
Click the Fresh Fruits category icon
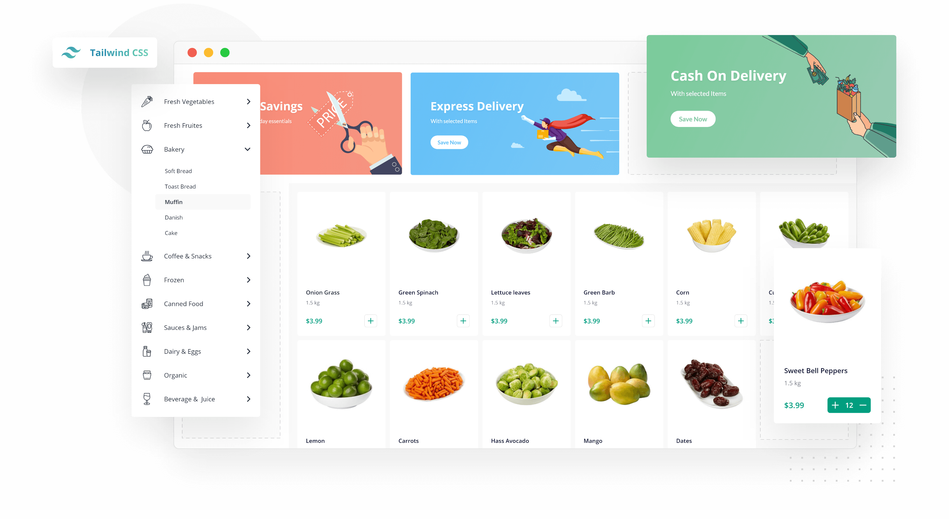click(x=147, y=125)
